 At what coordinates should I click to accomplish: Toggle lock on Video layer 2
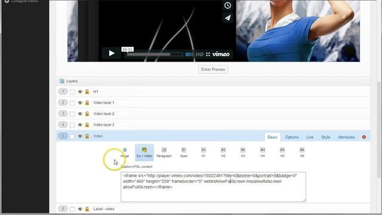coord(87,113)
